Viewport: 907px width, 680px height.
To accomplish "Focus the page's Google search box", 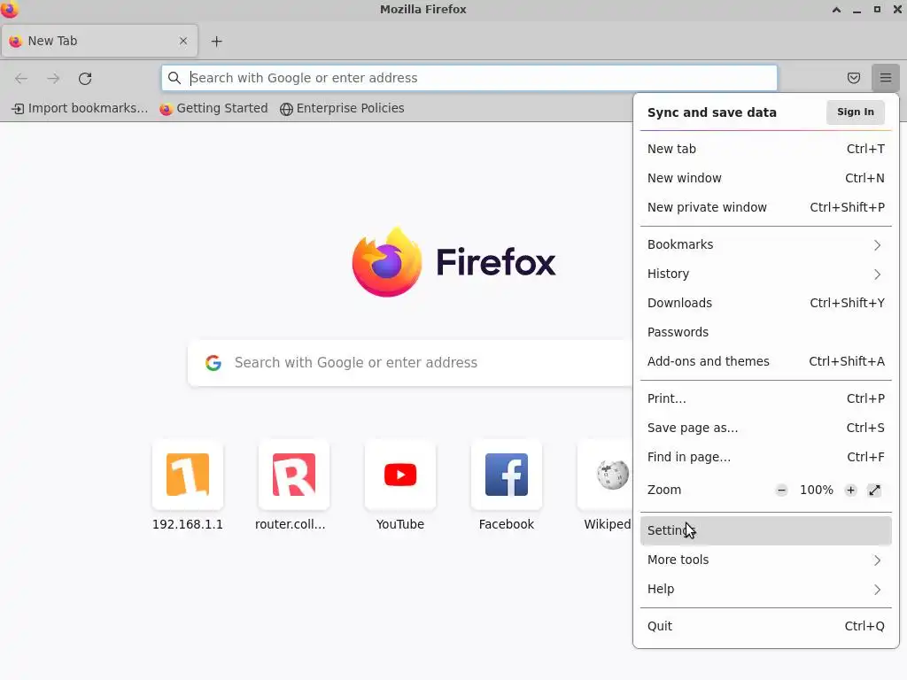I will [410, 362].
